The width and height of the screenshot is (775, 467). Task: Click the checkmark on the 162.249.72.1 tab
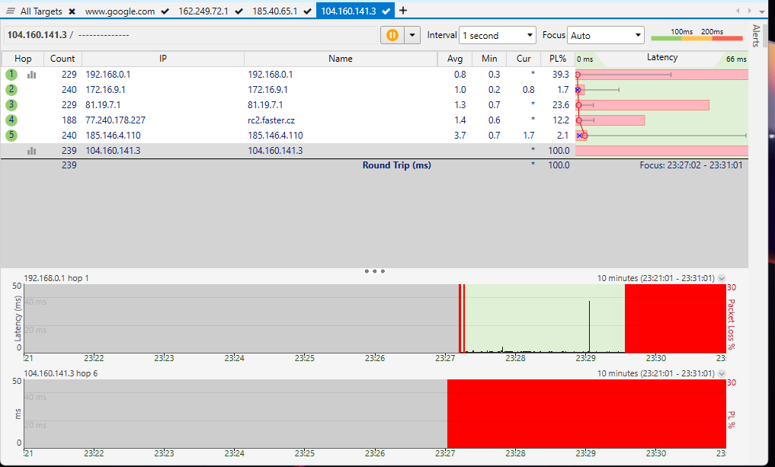240,11
